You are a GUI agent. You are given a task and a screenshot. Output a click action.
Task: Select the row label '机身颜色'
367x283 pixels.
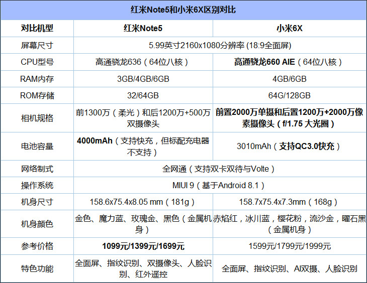37,224
